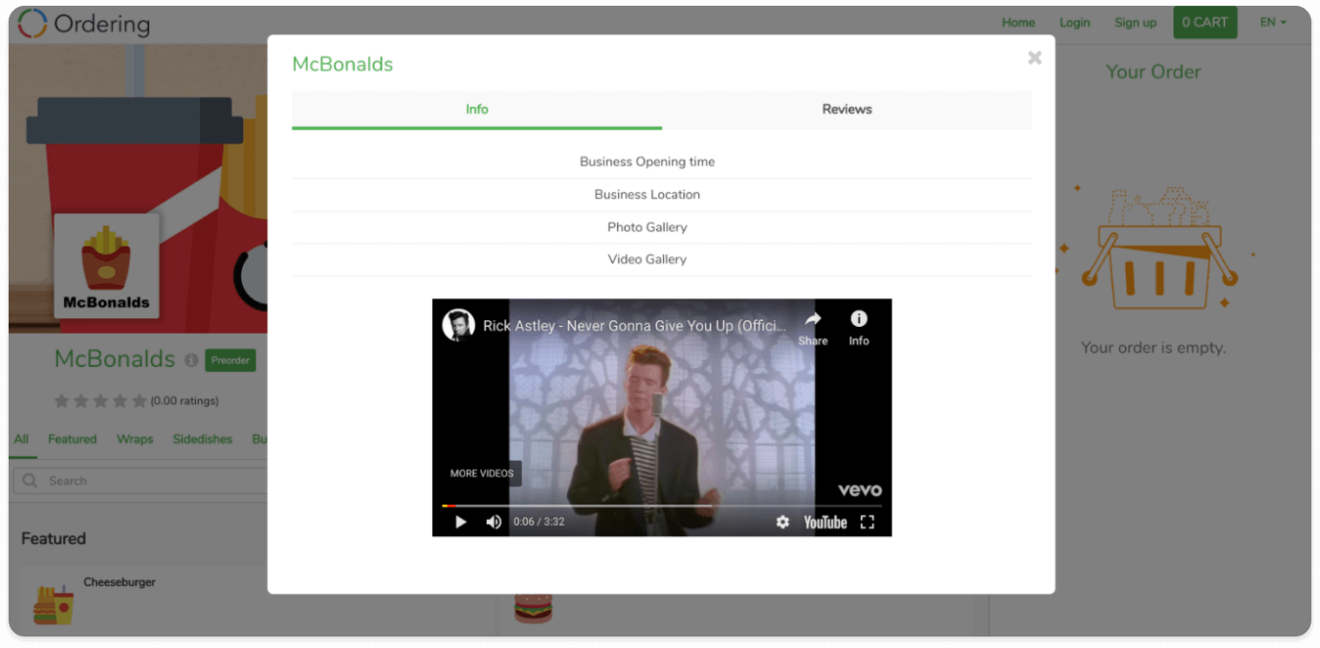Select the Wraps category tab
The image size is (1320, 648).
135,440
